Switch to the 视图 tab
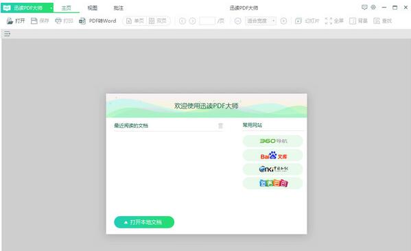411x251 pixels. click(92, 8)
